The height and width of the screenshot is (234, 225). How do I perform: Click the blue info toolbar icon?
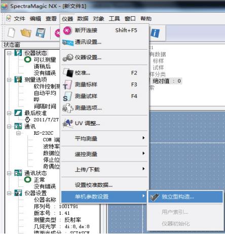[155, 33]
